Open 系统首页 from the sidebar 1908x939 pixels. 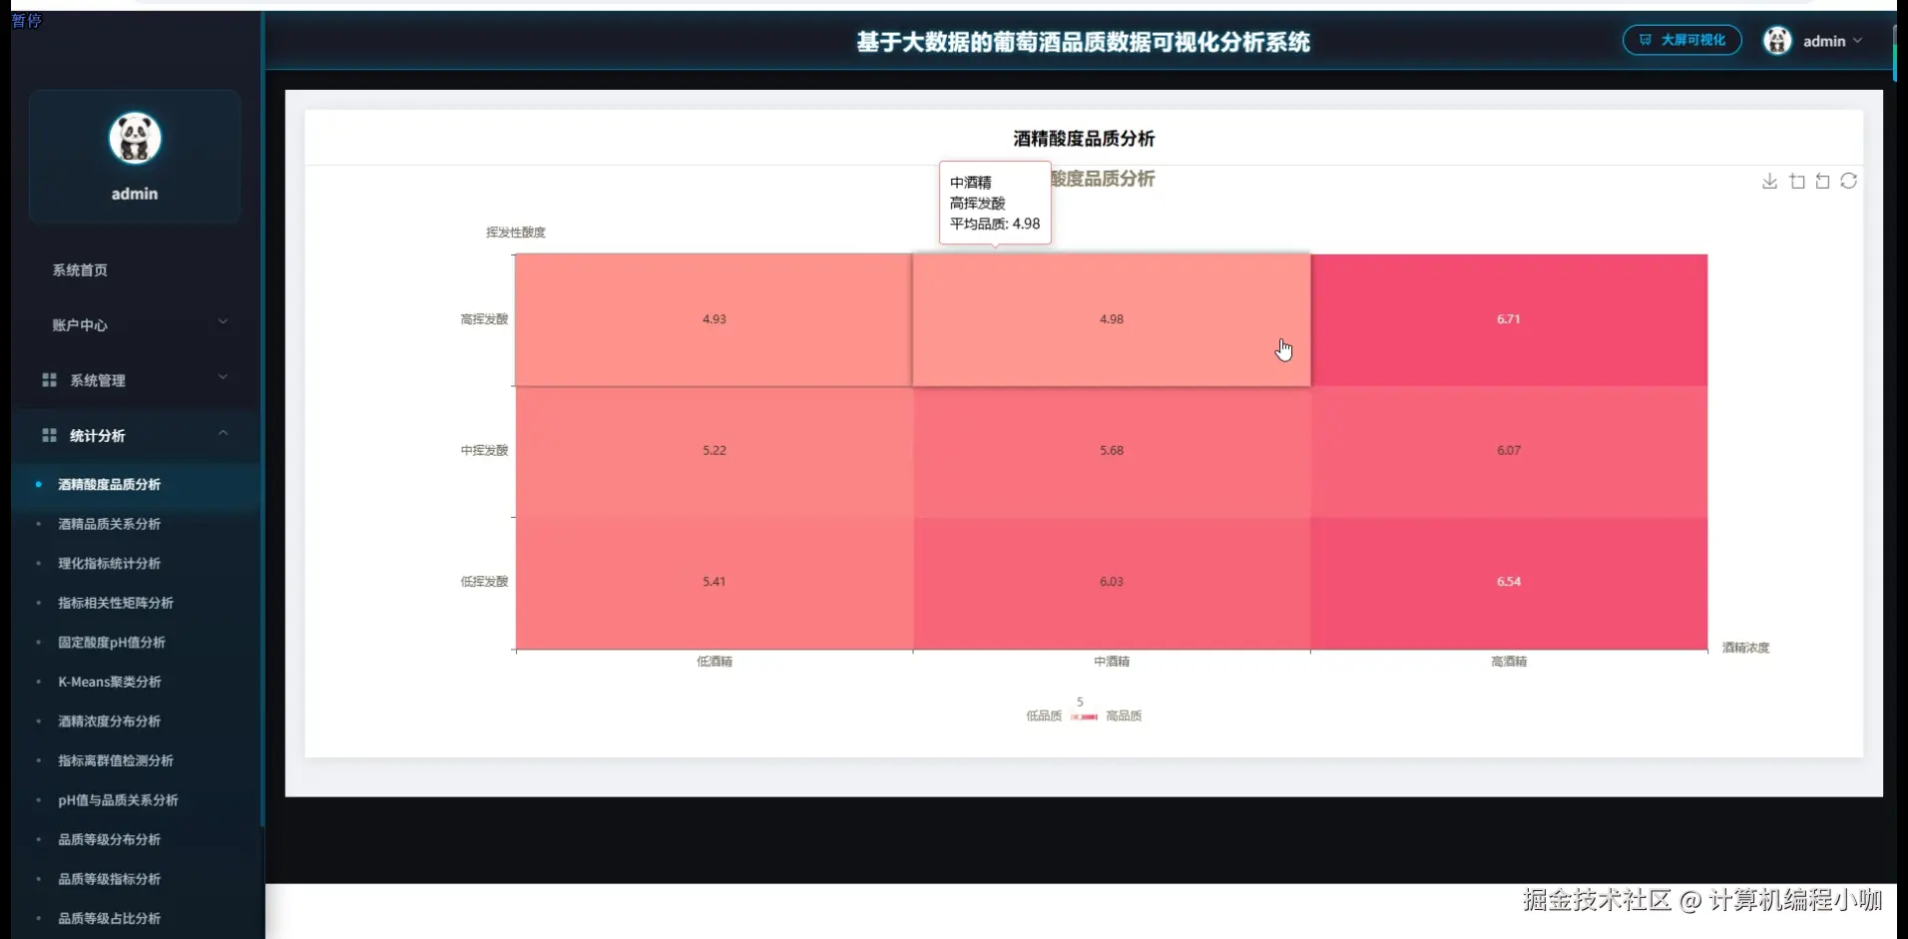(x=80, y=269)
